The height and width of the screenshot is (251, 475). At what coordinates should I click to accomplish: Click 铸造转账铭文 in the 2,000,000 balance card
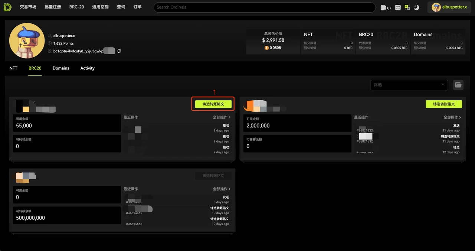(444, 104)
